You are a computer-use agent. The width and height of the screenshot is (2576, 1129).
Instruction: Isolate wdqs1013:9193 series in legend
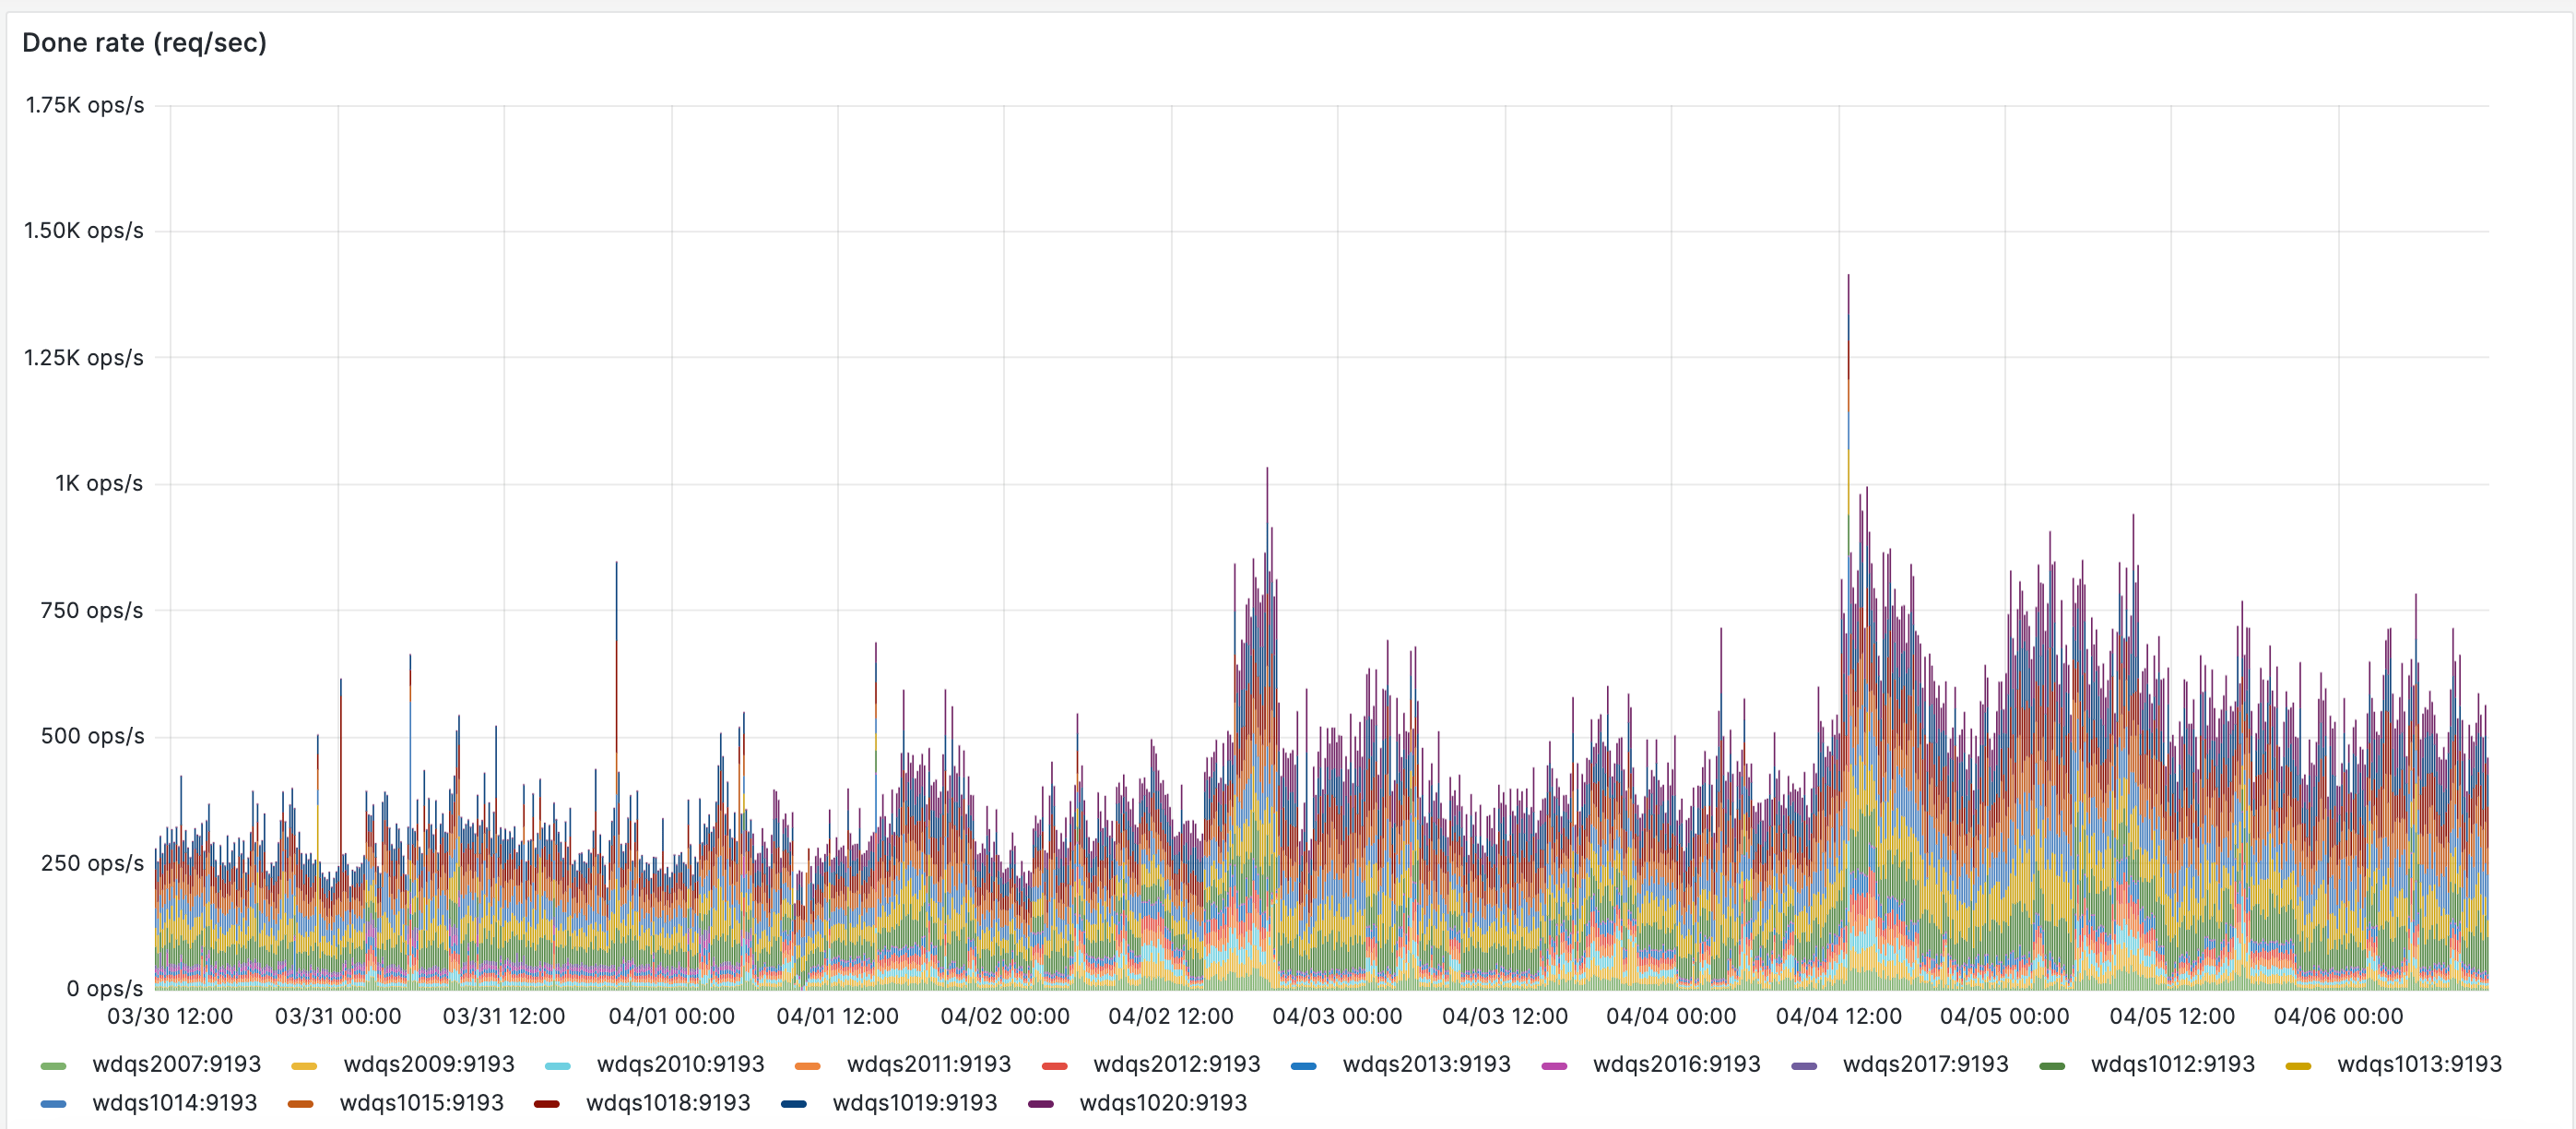[x=2418, y=1064]
